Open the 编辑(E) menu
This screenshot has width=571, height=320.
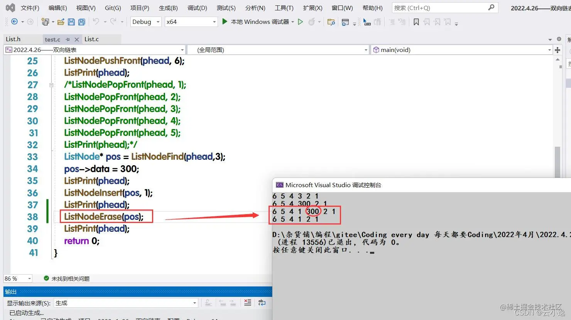pyautogui.click(x=58, y=8)
